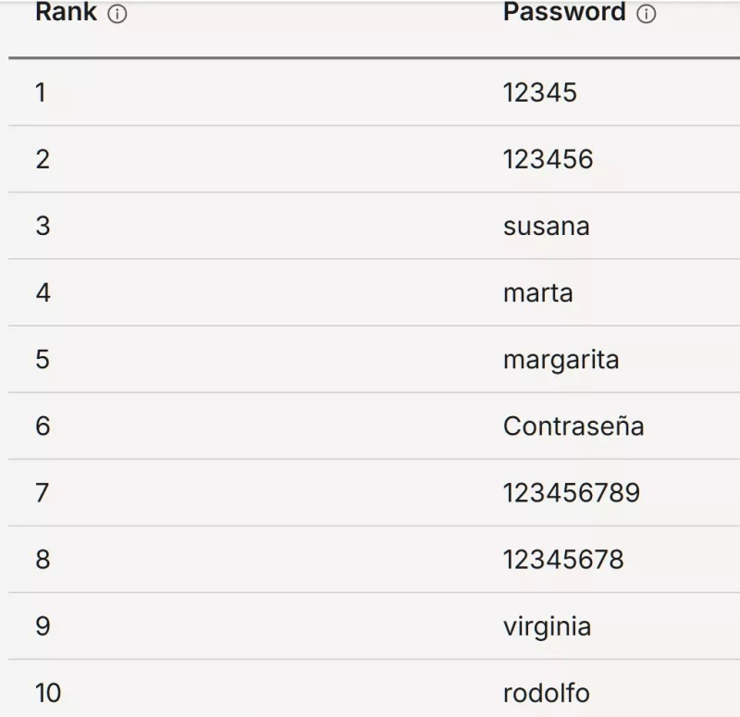Image resolution: width=740 pixels, height=717 pixels.
Task: Select rank number 6 in the table
Action: [x=43, y=426]
